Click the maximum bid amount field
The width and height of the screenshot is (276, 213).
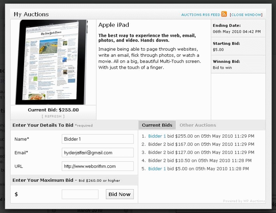tap(80, 194)
